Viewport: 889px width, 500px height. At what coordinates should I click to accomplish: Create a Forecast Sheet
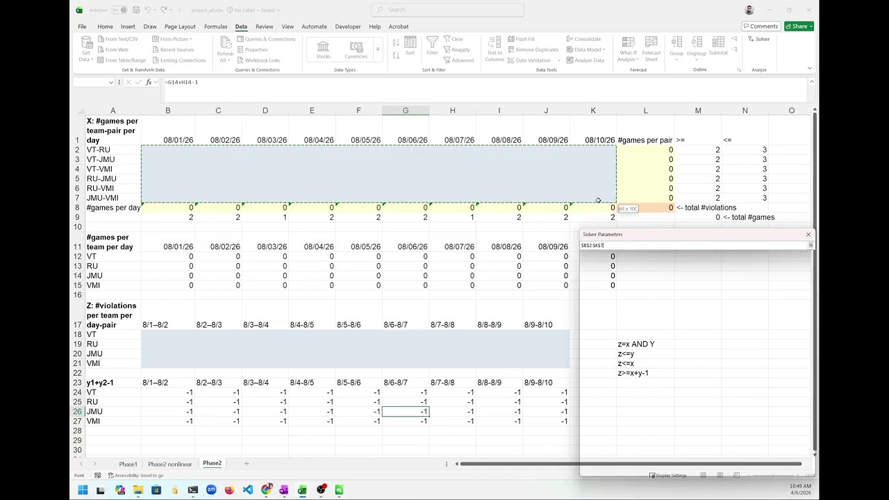(651, 49)
